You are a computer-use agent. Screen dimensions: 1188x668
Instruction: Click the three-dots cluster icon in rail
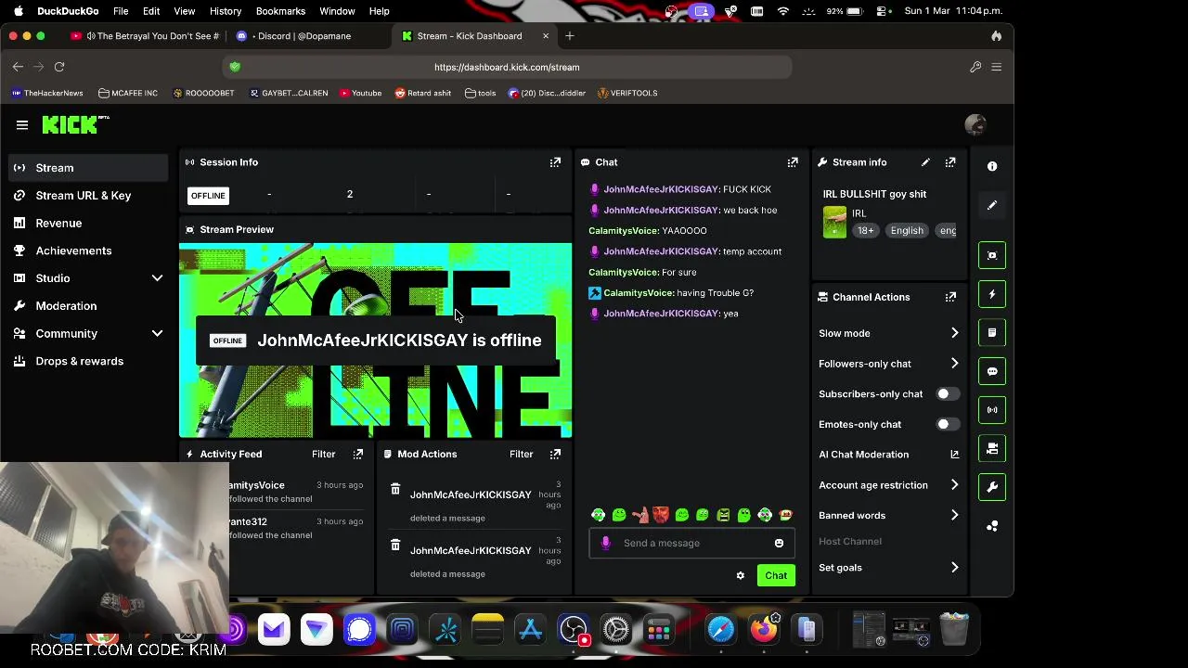[992, 526]
